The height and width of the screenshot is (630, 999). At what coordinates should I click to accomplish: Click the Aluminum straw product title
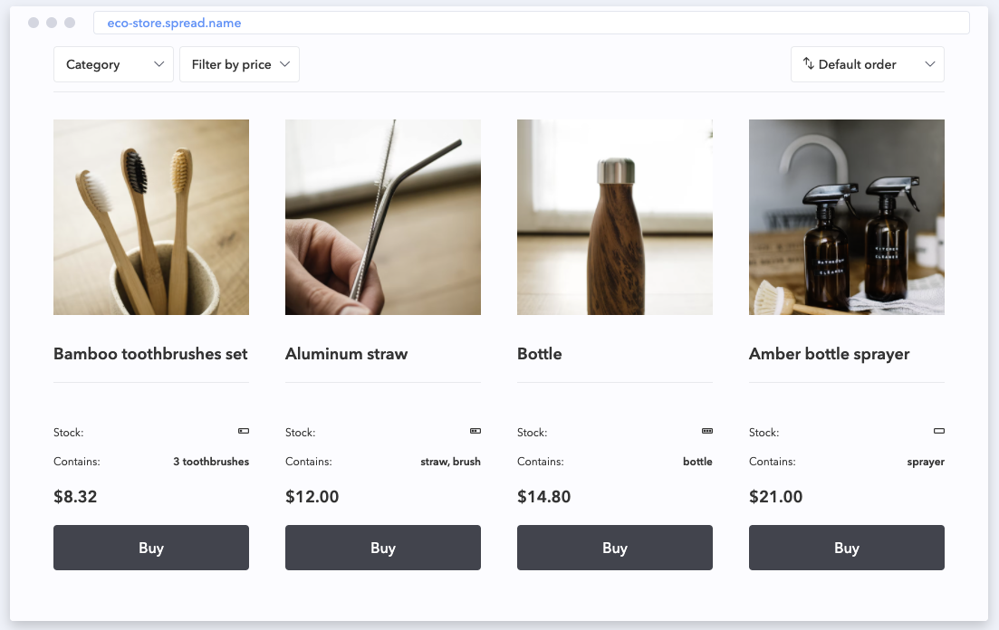(x=346, y=354)
